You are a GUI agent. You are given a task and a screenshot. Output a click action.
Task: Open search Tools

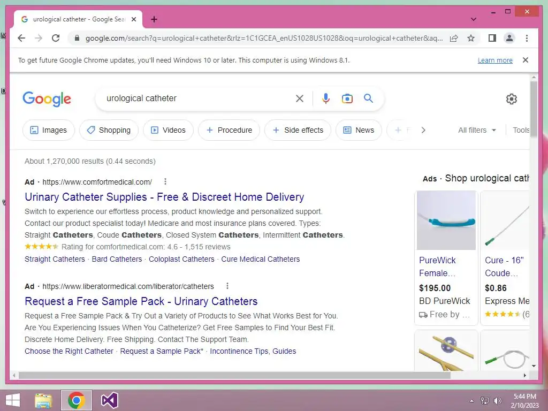521,130
